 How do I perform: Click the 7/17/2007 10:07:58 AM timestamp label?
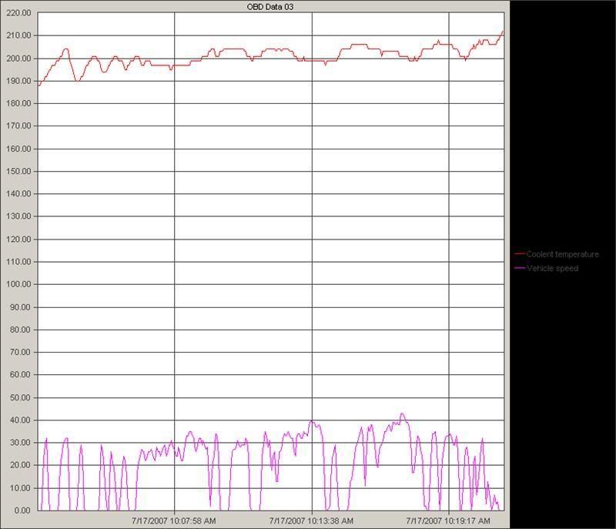pyautogui.click(x=174, y=521)
